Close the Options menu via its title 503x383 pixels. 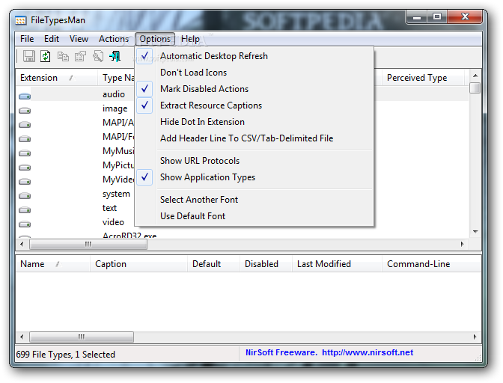155,39
